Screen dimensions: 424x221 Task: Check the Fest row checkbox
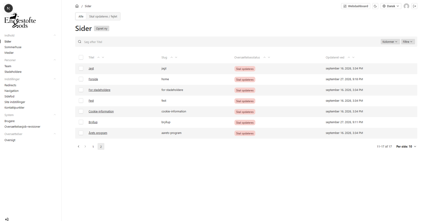81,101
